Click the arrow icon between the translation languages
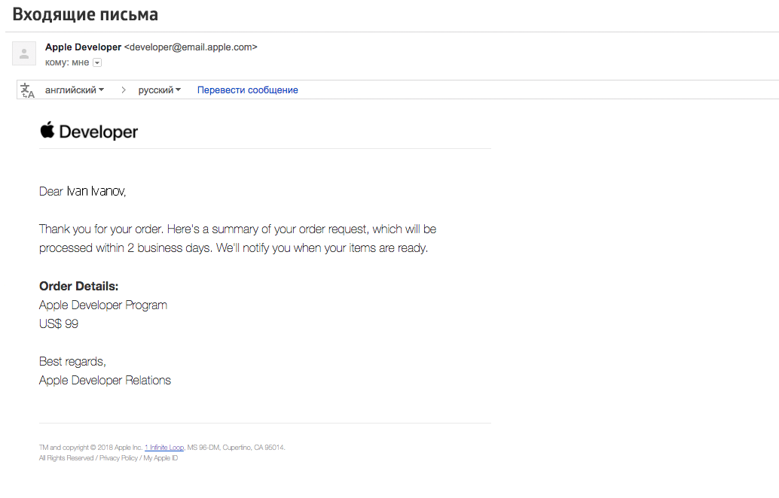Image resolution: width=779 pixels, height=498 pixels. click(x=123, y=90)
